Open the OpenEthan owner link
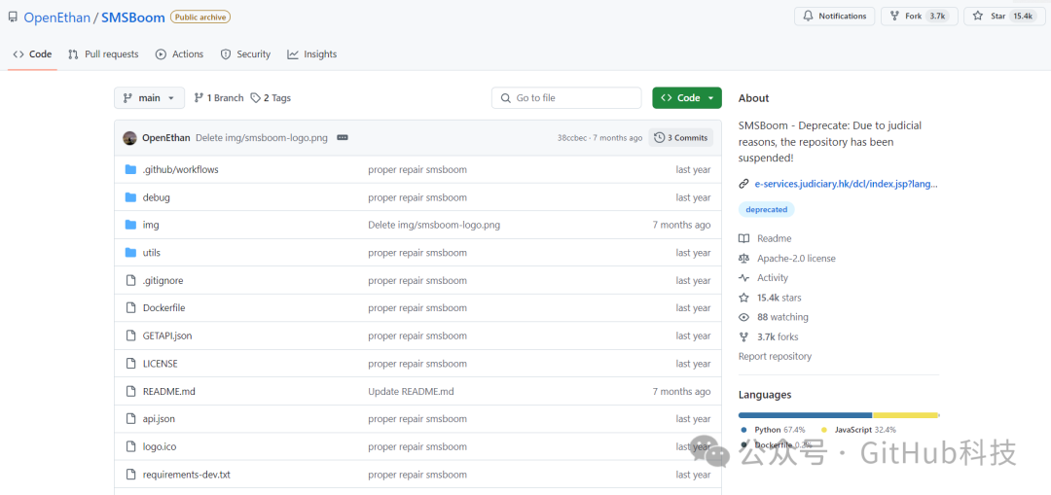 [57, 18]
